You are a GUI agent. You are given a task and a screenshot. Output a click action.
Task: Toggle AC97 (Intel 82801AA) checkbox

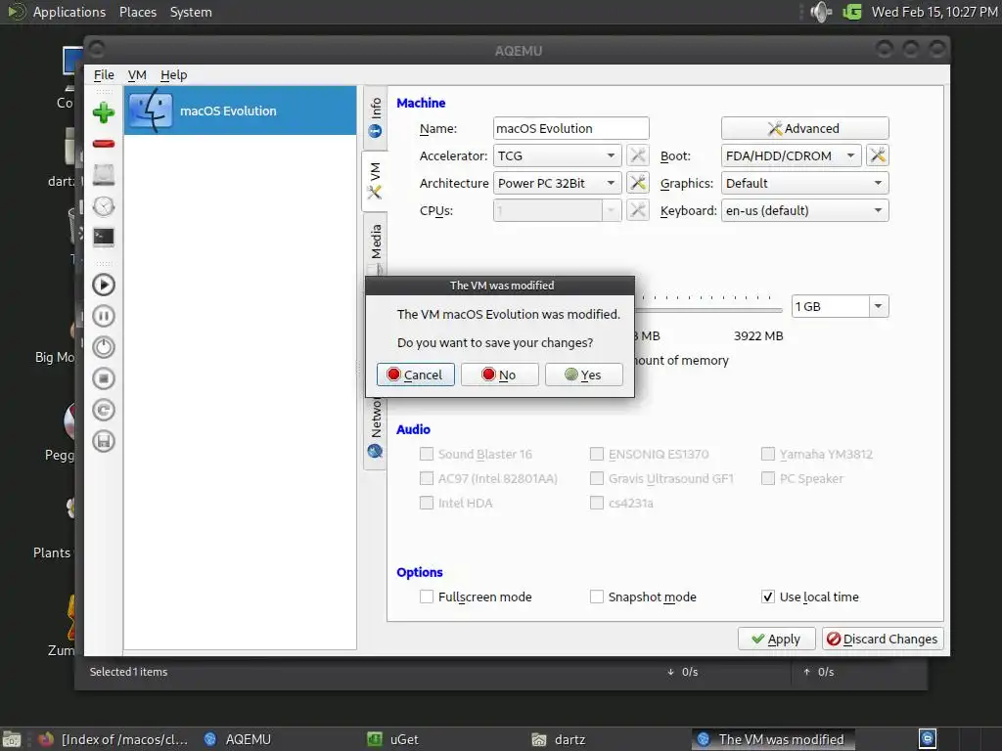(x=427, y=478)
